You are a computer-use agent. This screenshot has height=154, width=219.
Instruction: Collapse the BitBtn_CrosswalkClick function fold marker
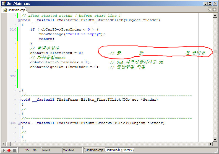click(x=19, y=123)
